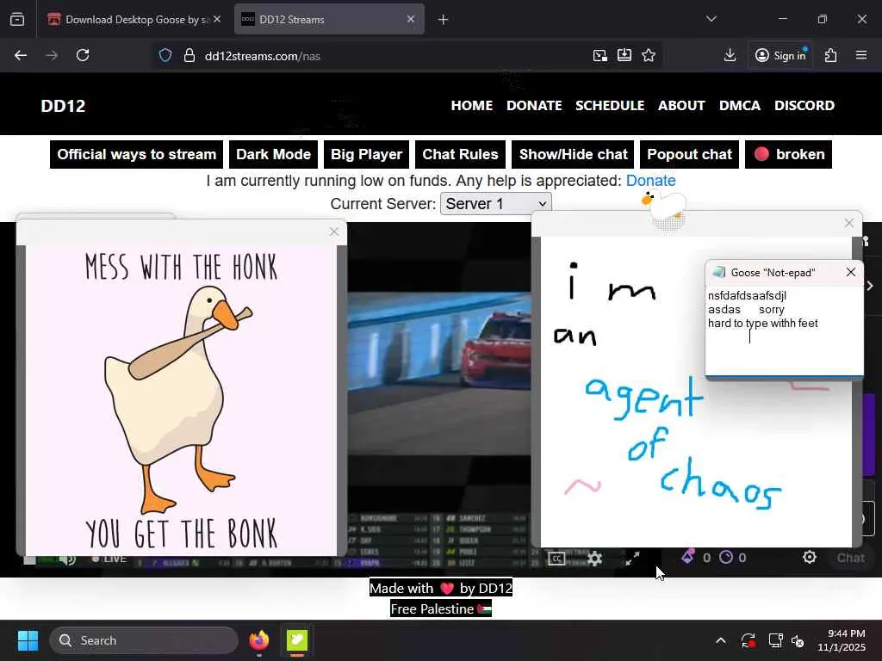
Task: Close the agent of chaos drawing window
Action: tap(849, 223)
